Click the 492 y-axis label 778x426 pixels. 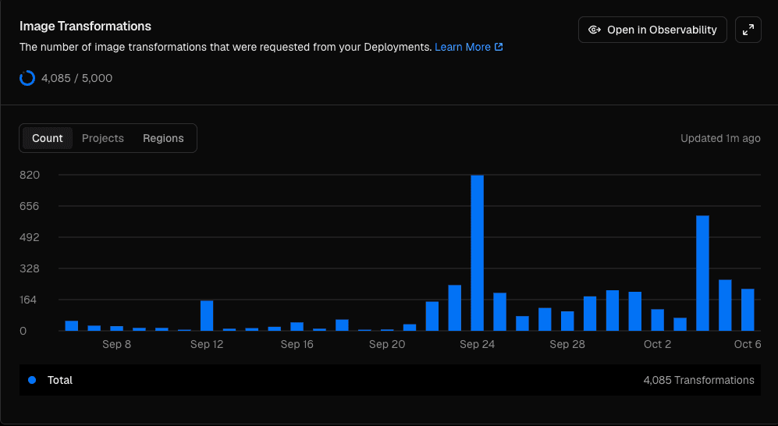point(30,237)
